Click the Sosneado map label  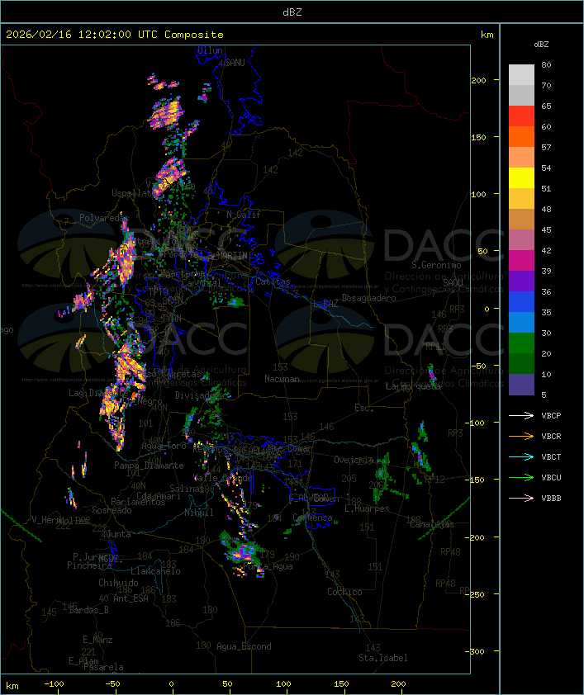pyautogui.click(x=112, y=510)
